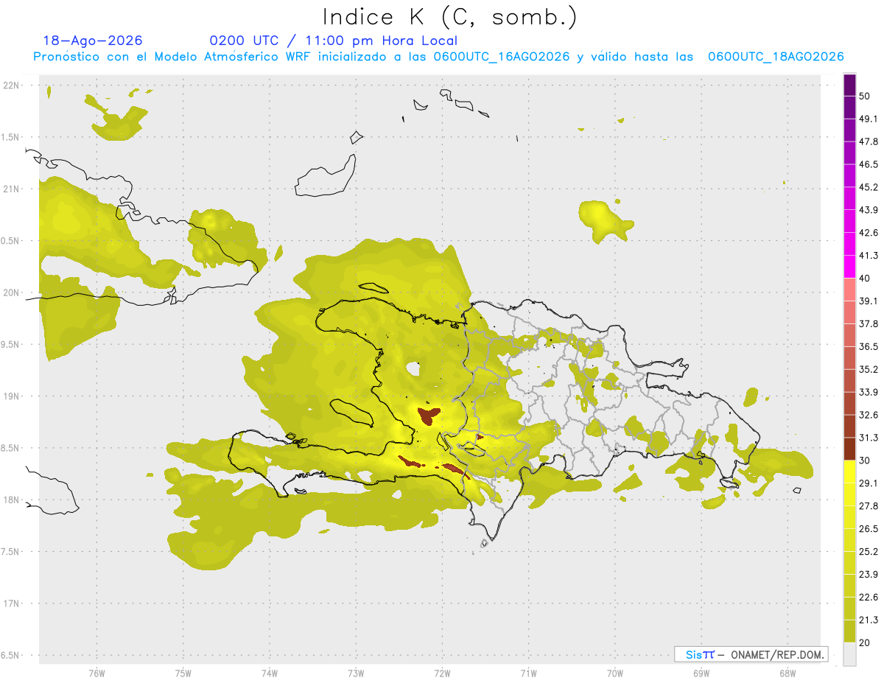Click the 72W longitude label

442,673
